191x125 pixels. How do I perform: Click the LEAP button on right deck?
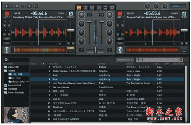(x=120, y=39)
